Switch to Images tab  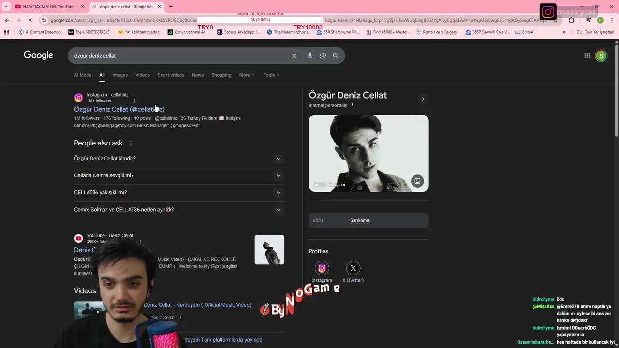click(x=120, y=75)
